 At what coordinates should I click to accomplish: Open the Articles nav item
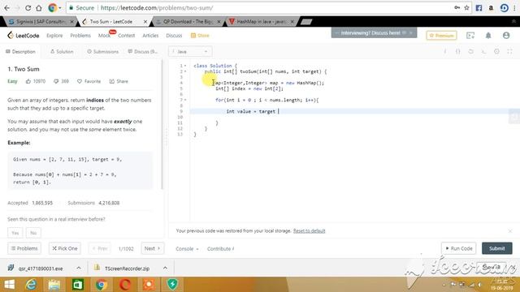[x=150, y=36]
